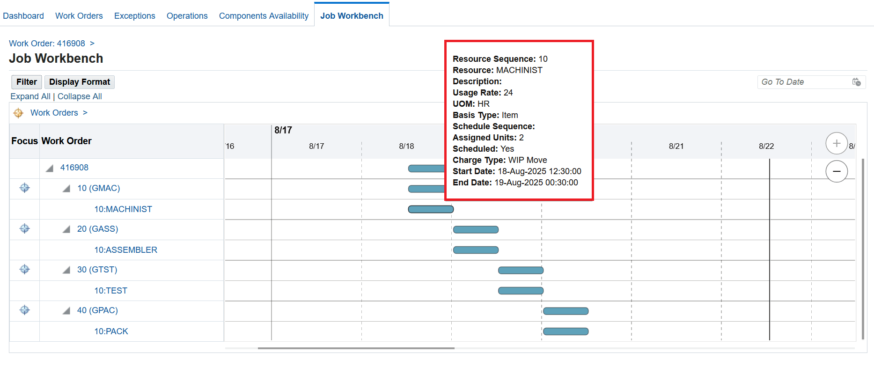The height and width of the screenshot is (382, 874).
Task: Click the 10:PACK resource Gantt bar
Action: 566,331
